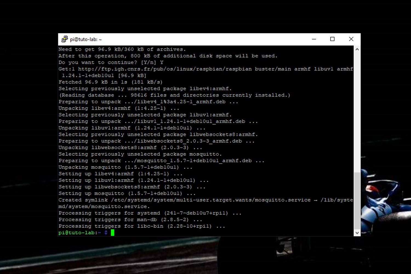The image size is (411, 274).
Task: Click 'Processing triggers for libc-bin' line
Action: (x=142, y=226)
